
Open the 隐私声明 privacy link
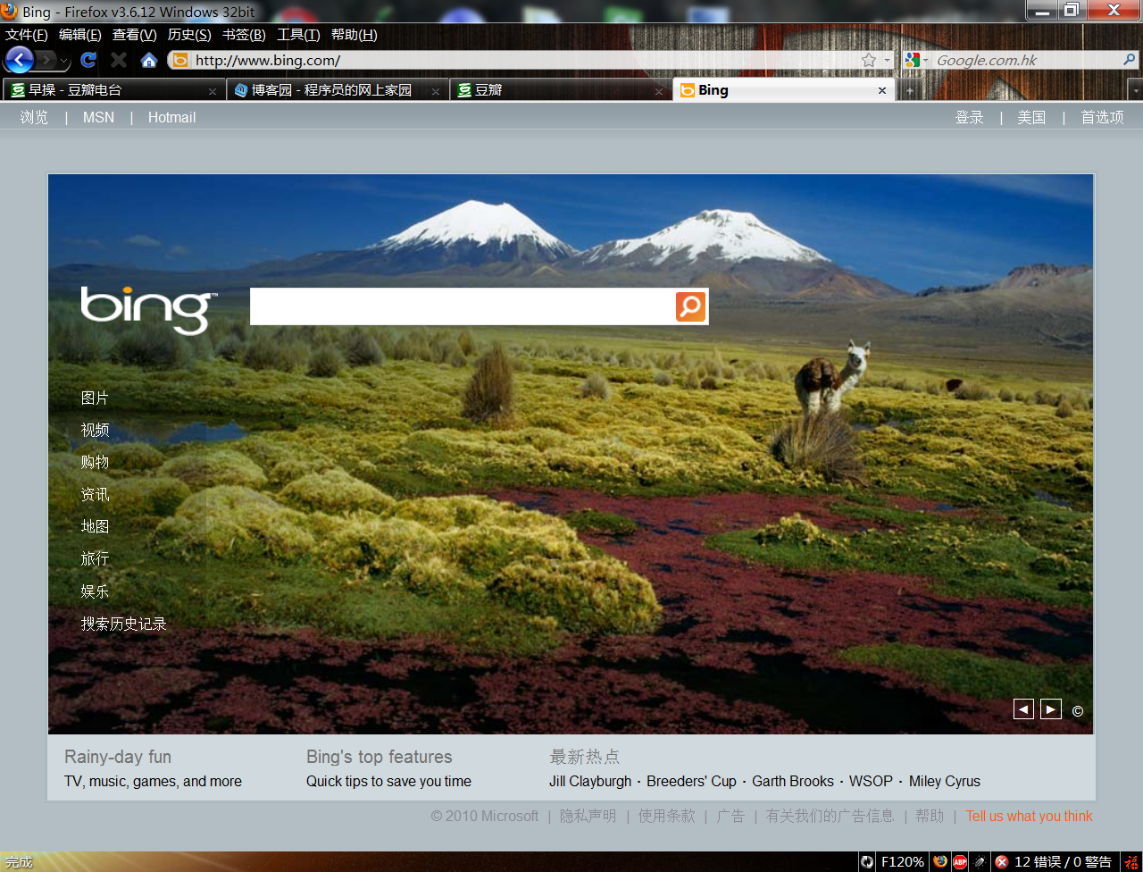pyautogui.click(x=588, y=816)
